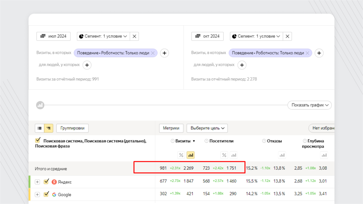Screen dimensions: 363x204
Task: Expand the right Сегмент: 1 условие dropdown
Action: pyautogui.click(x=257, y=36)
